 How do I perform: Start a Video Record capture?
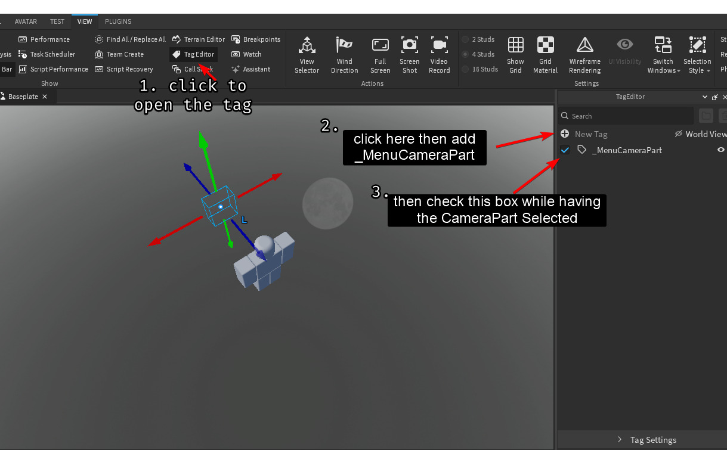[439, 54]
